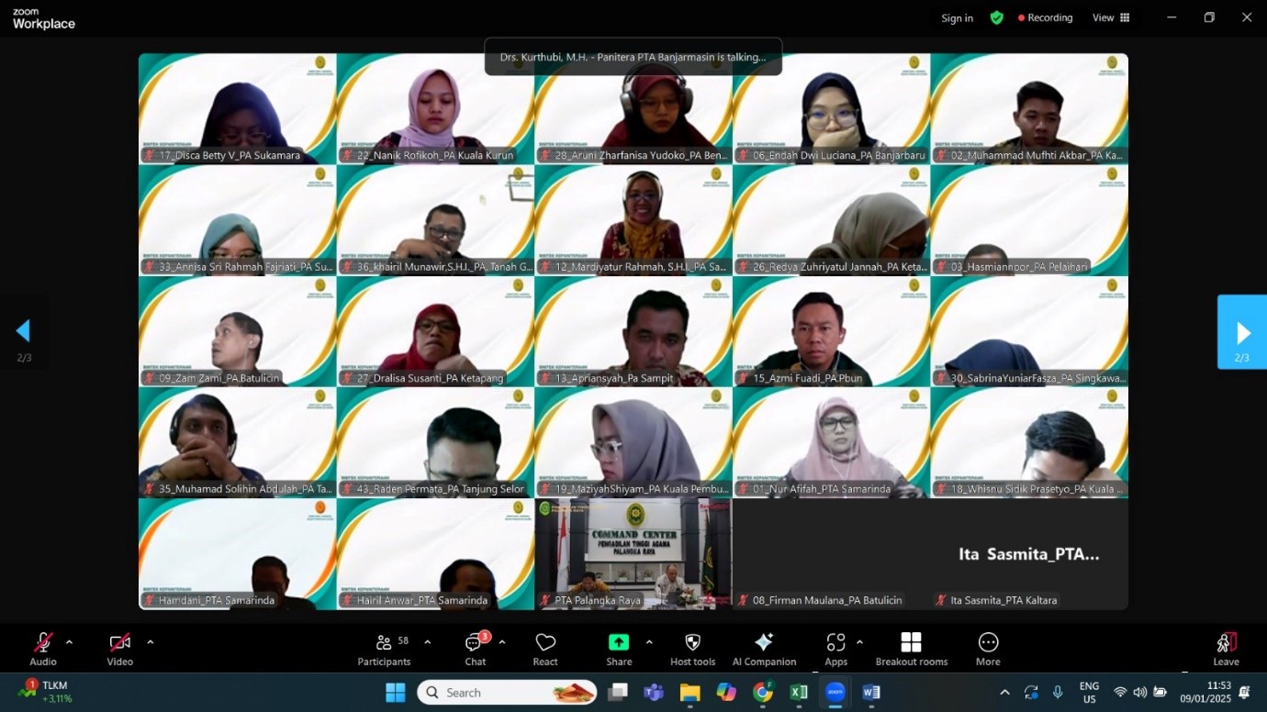This screenshot has height=712, width=1267.
Task: Open the Participants panel
Action: pyautogui.click(x=384, y=649)
